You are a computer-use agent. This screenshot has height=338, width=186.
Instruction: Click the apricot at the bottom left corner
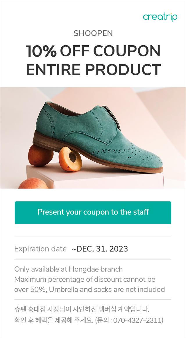(x=33, y=183)
